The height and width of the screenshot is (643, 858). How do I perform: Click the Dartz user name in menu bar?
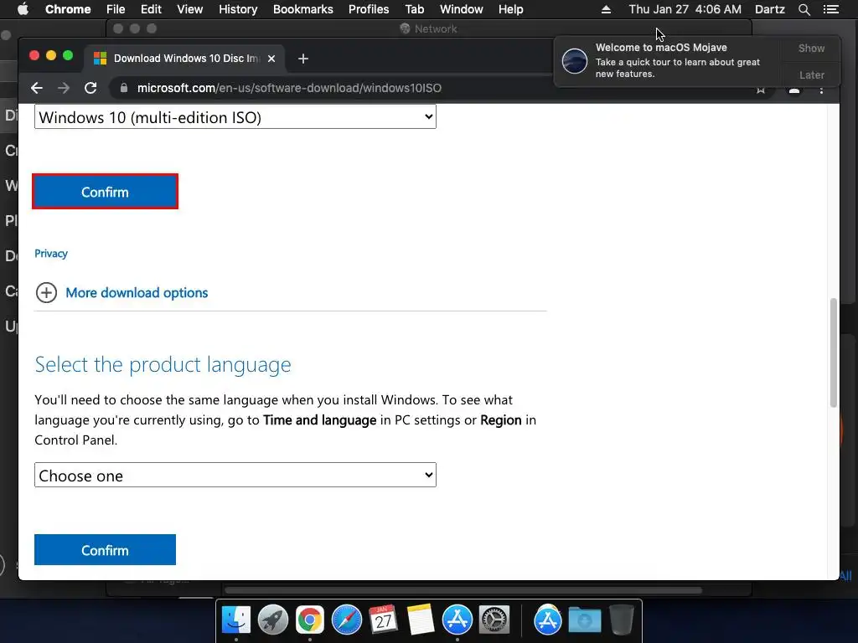[769, 9]
